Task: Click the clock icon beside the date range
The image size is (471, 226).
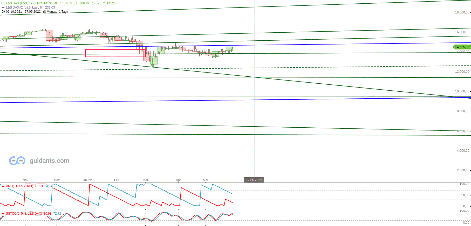Action: [3, 12]
